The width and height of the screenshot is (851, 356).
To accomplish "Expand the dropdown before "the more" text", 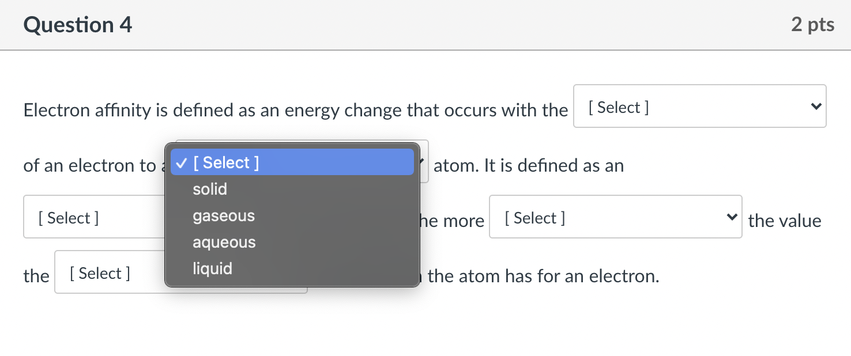I will 615,217.
